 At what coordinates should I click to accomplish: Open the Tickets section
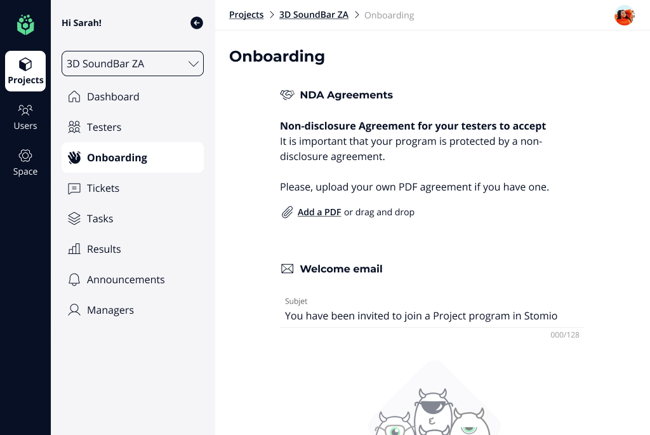click(x=103, y=188)
